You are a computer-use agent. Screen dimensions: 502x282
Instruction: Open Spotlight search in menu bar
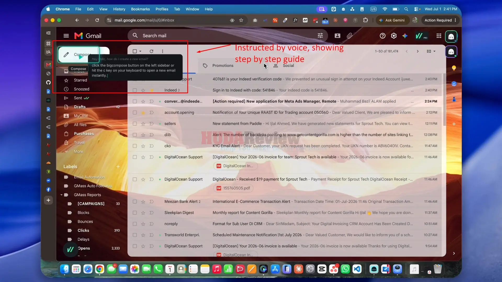(406, 9)
